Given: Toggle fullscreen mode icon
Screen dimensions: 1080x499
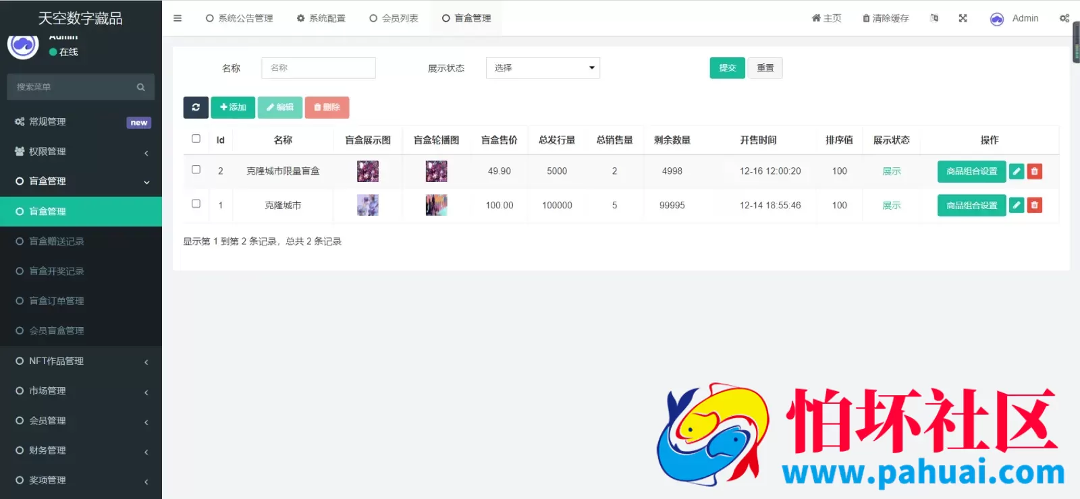Looking at the screenshot, I should pos(963,18).
